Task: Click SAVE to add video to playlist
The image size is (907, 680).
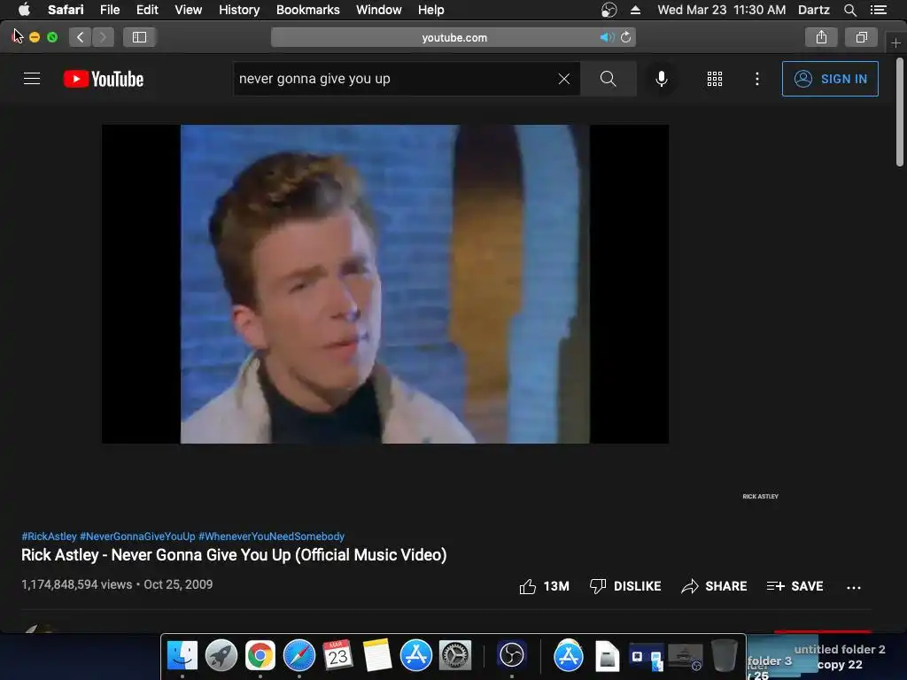Action: click(795, 586)
